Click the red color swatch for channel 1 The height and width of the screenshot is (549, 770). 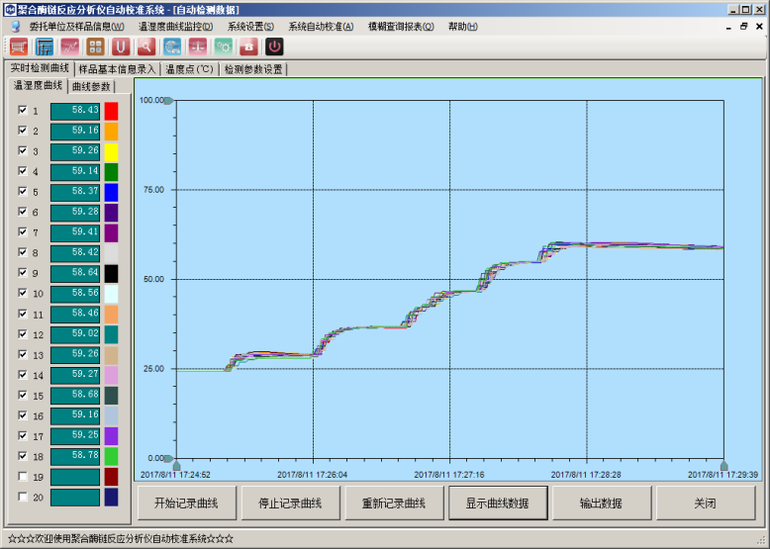click(x=111, y=111)
